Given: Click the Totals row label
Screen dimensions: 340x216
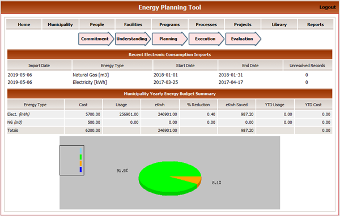Looking at the screenshot, I should (13, 130).
